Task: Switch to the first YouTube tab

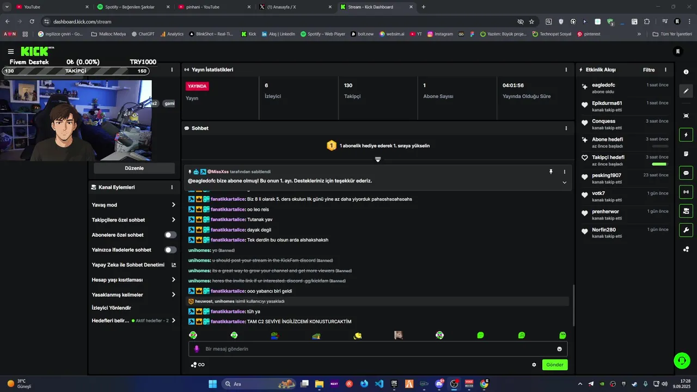Action: [53, 7]
